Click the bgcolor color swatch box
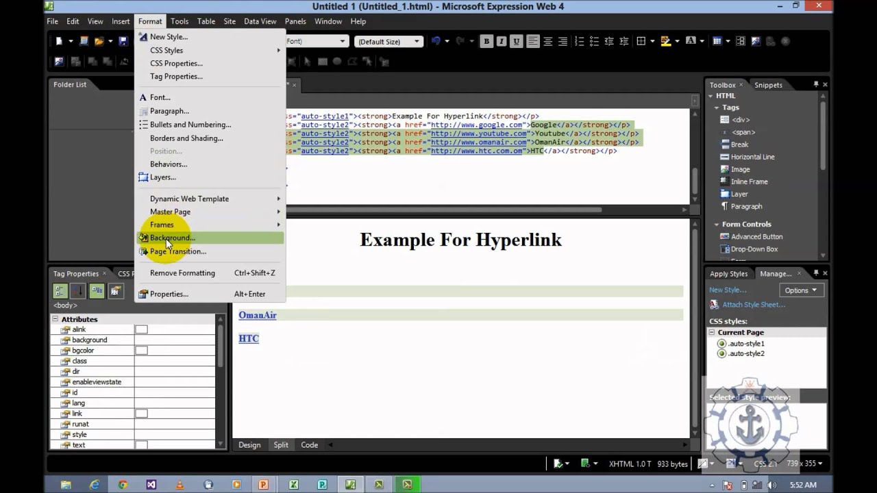Viewport: 877px width, 493px height. point(141,351)
